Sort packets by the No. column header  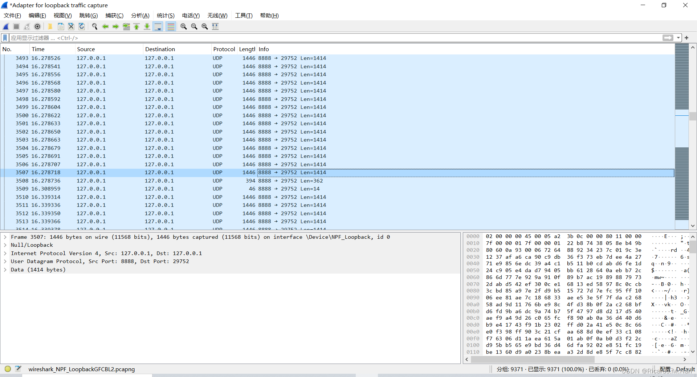pyautogui.click(x=15, y=49)
